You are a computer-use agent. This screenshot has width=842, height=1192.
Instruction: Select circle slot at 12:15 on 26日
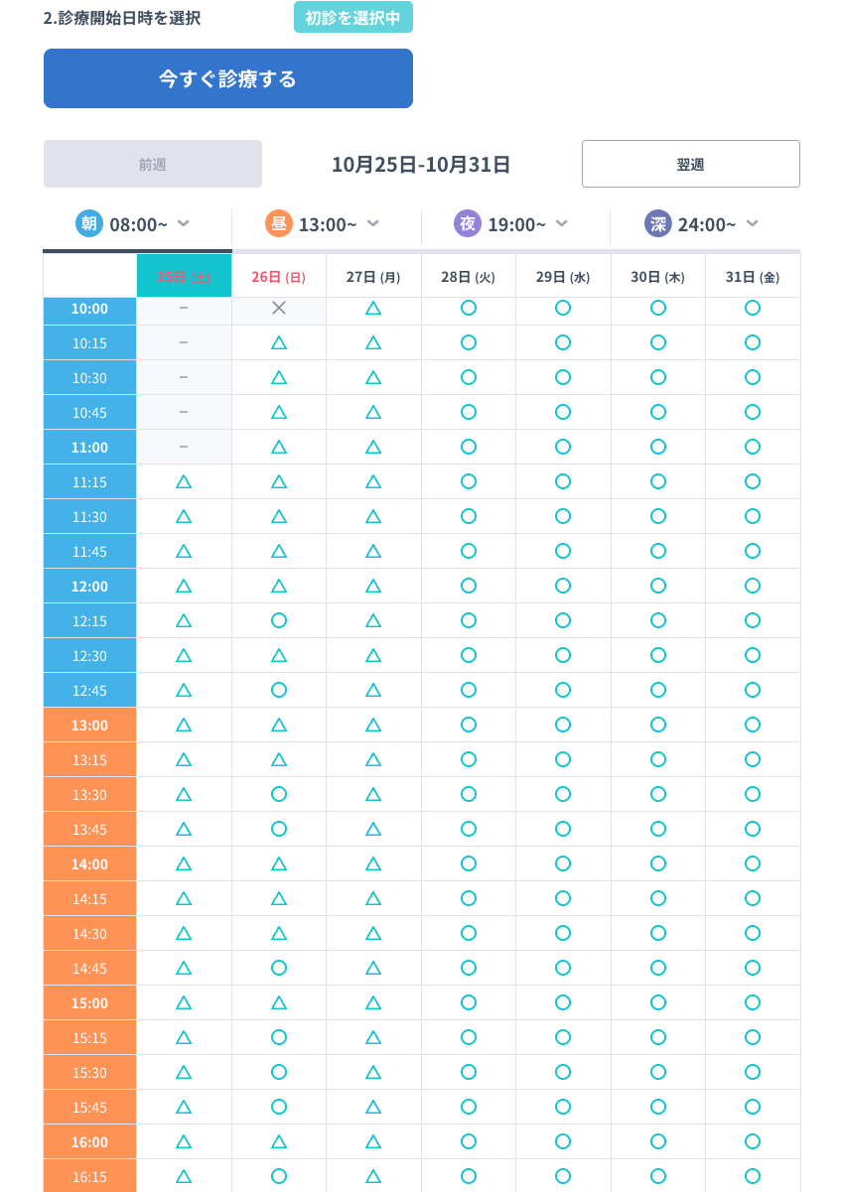click(x=279, y=620)
